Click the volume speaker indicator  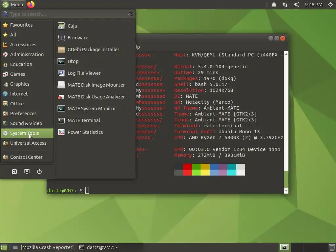point(296,5)
